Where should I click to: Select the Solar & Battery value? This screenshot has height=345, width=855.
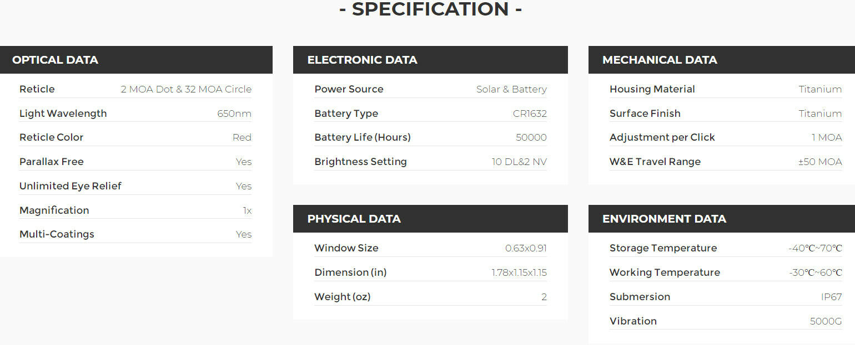(511, 89)
